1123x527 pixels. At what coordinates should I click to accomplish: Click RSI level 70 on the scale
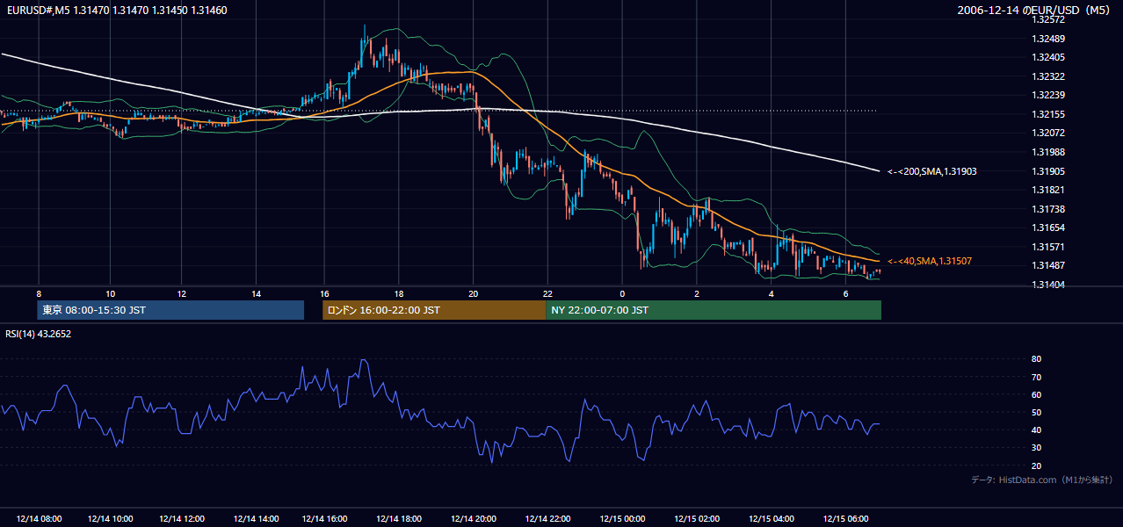1036,377
